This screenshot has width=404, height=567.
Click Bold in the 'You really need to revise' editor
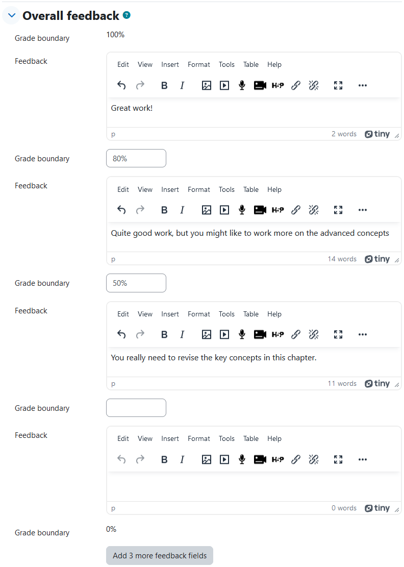click(164, 334)
